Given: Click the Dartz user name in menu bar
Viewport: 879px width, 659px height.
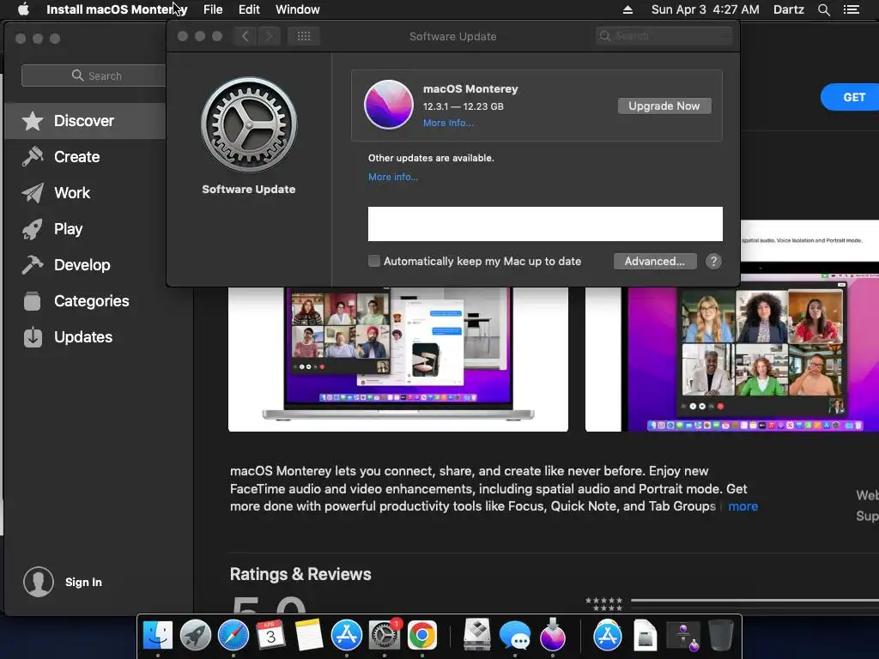Looking at the screenshot, I should (788, 9).
